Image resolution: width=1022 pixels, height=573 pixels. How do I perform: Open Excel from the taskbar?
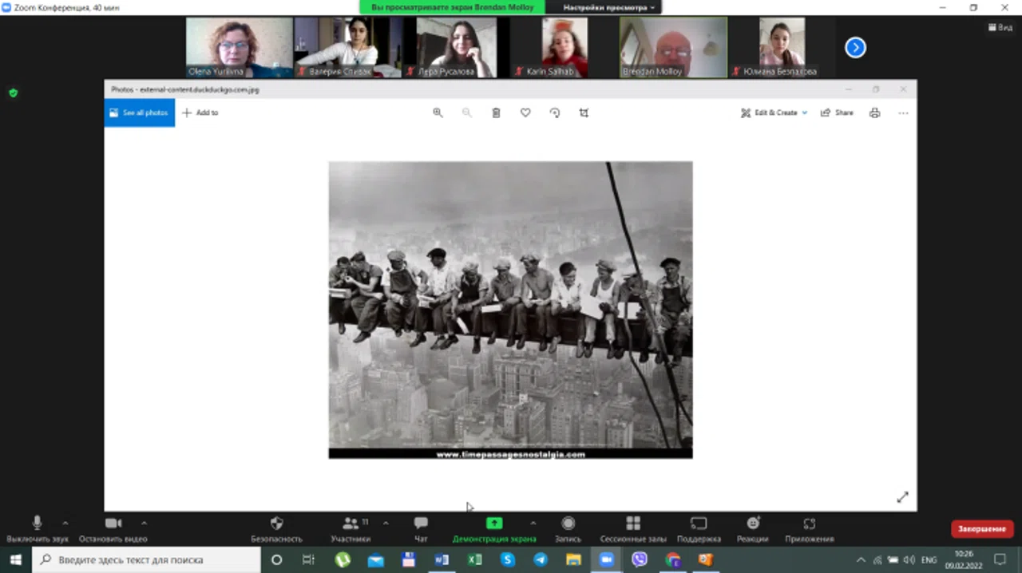(474, 559)
